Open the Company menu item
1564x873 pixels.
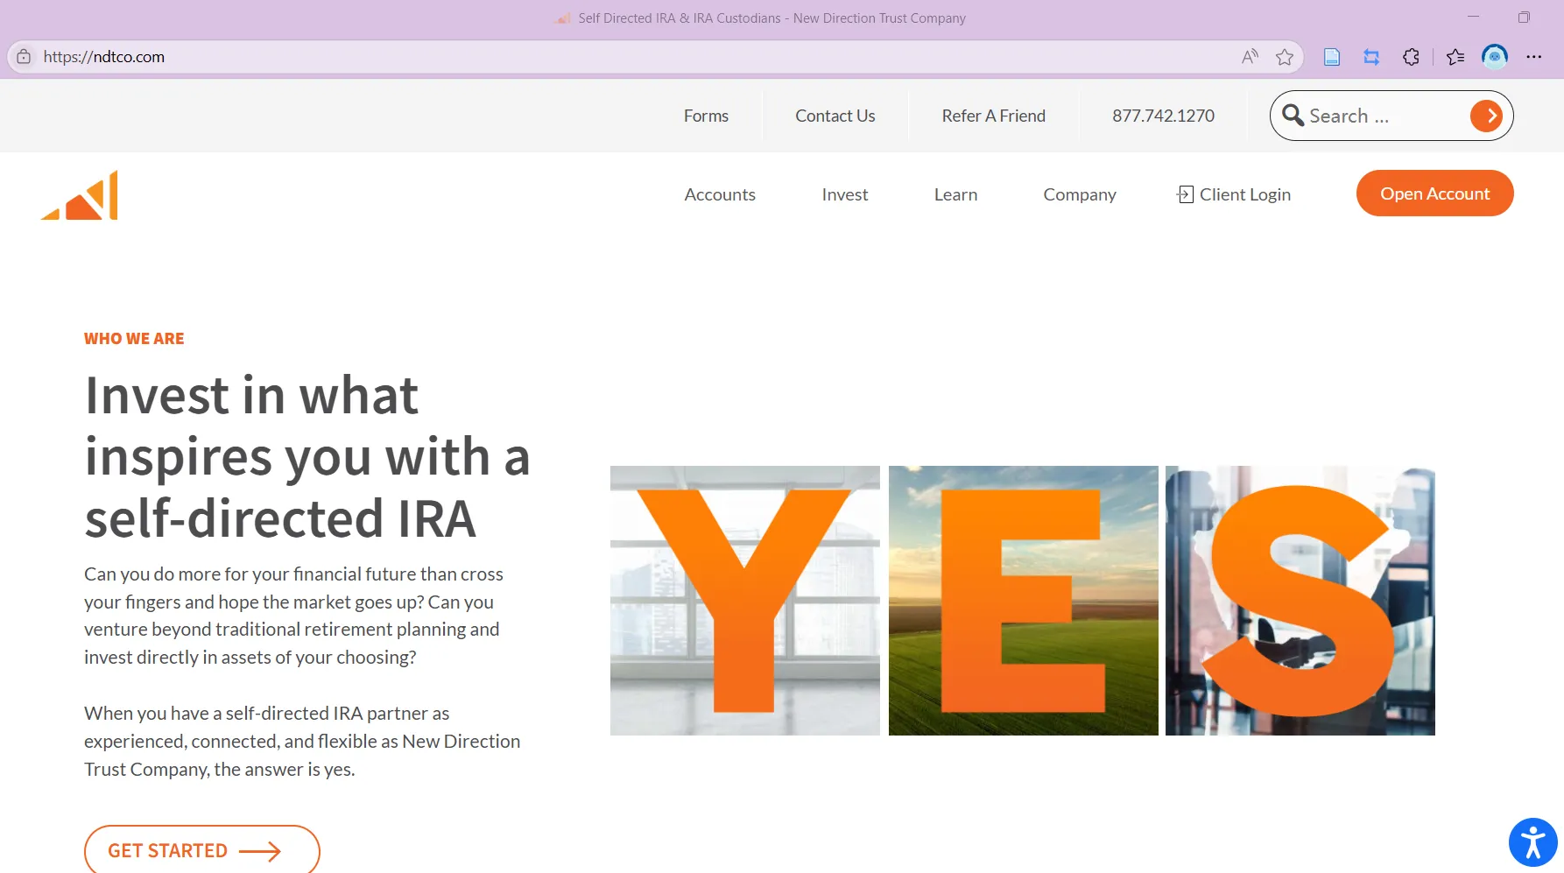pyautogui.click(x=1080, y=194)
